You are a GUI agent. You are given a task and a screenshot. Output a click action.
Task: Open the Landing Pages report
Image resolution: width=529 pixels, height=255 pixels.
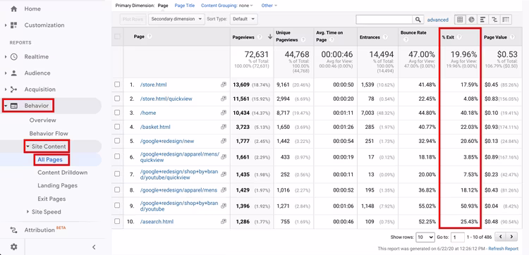[57, 185]
